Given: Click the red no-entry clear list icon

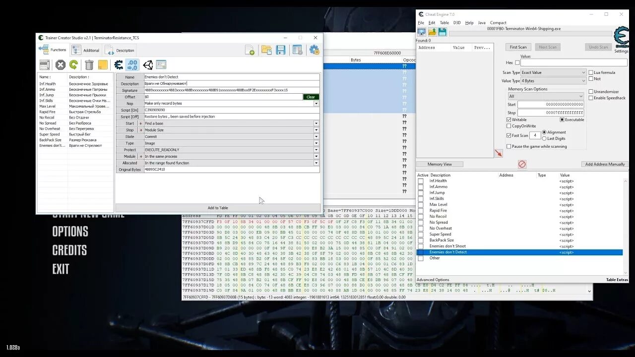Looking at the screenshot, I should pyautogui.click(x=522, y=164).
